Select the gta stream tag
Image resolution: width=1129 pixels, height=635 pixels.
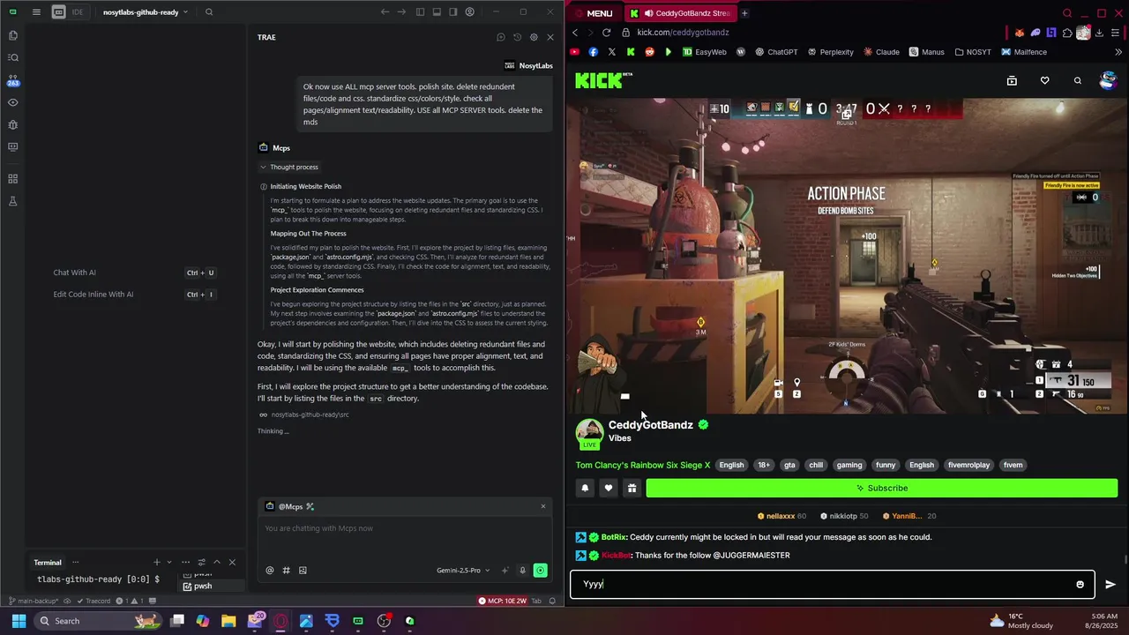click(x=789, y=465)
